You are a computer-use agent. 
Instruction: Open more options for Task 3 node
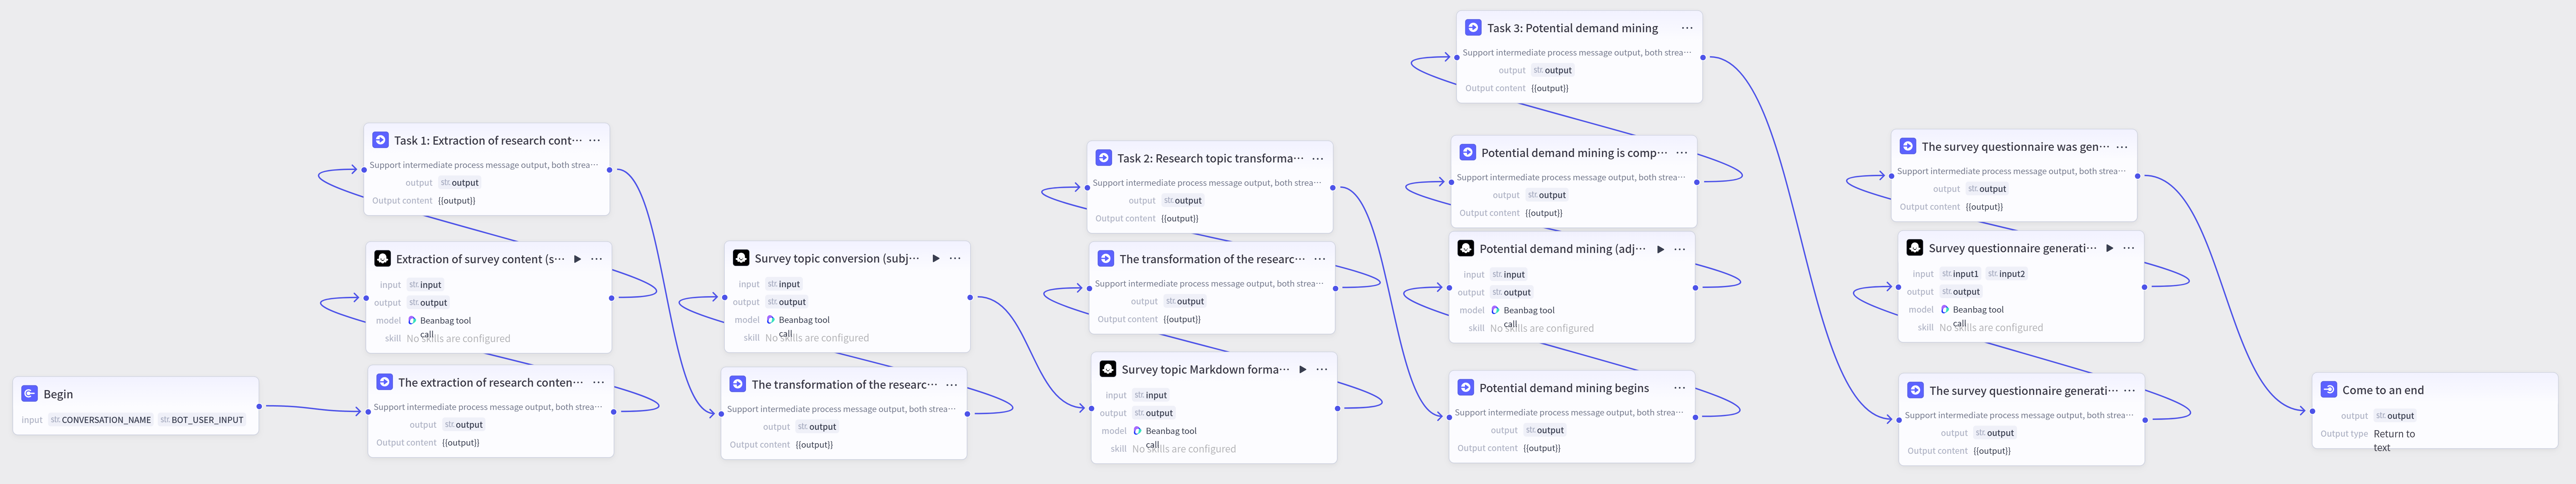1687,28
